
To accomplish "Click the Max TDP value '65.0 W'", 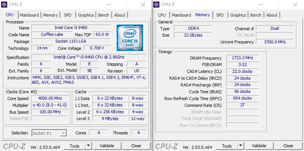I will 102,34.
